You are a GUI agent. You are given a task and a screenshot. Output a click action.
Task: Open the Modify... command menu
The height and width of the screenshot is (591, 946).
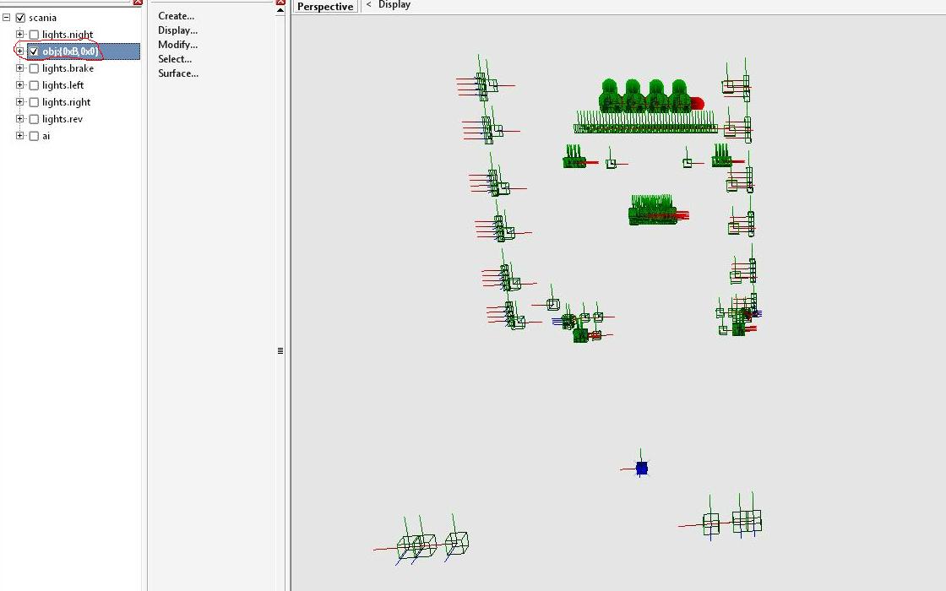tap(177, 45)
